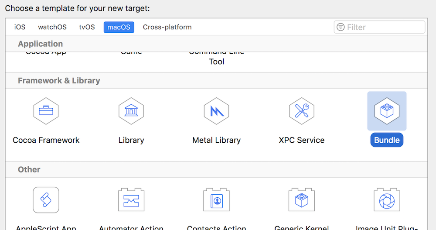436x230 pixels.
Task: Select the Metal Library template icon
Action: click(x=216, y=111)
